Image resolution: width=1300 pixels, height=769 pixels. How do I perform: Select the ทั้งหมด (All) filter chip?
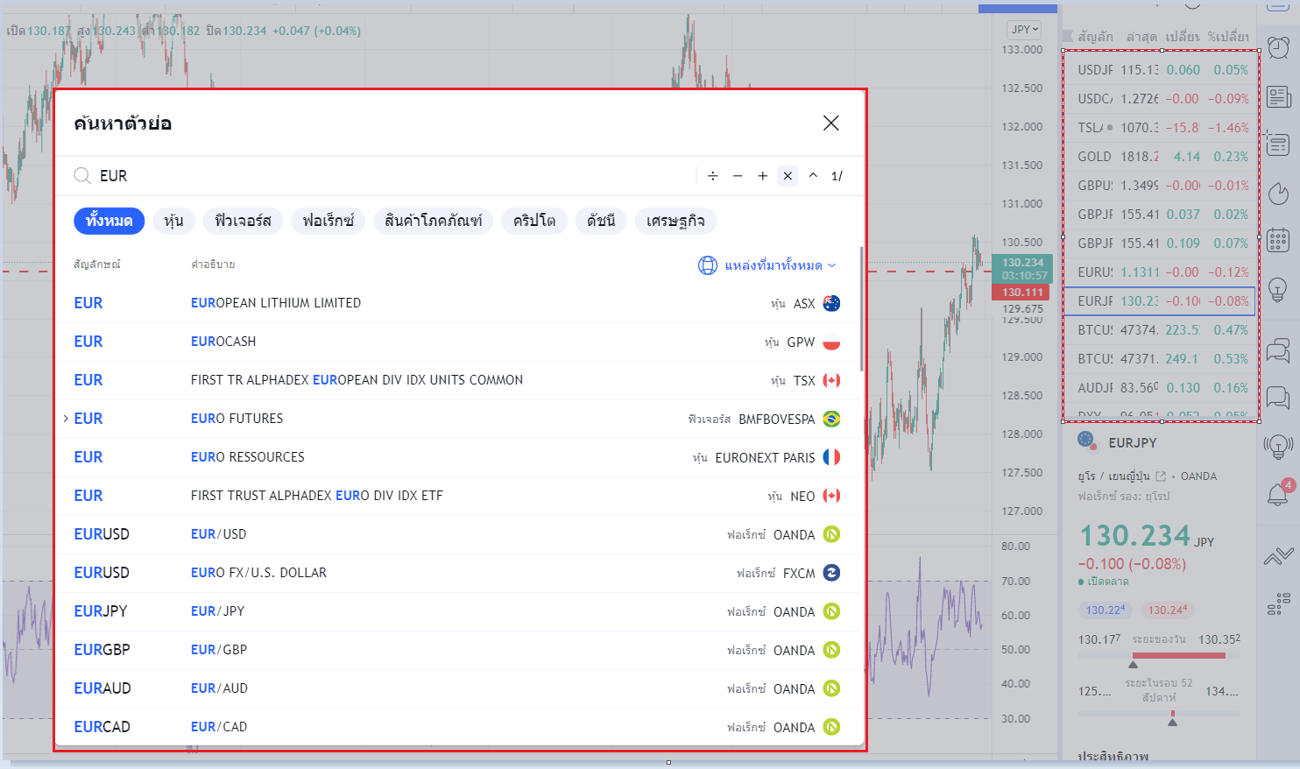pos(109,221)
